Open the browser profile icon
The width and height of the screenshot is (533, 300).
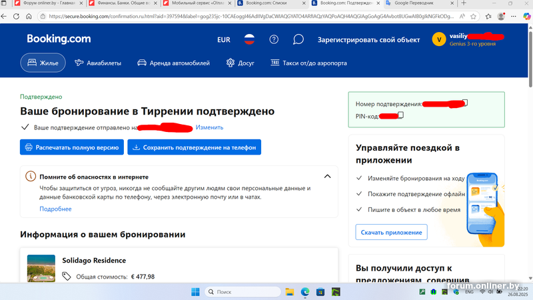pos(501,16)
